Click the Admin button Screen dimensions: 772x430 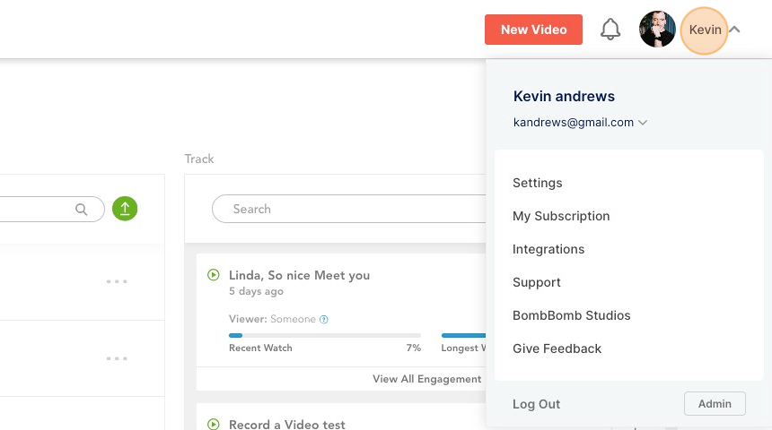click(715, 403)
